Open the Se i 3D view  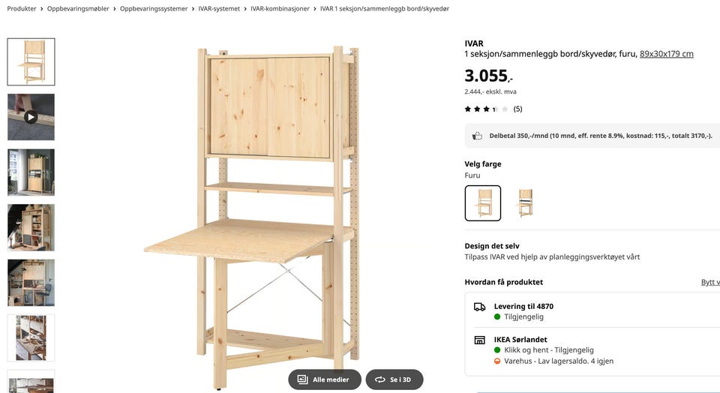click(x=394, y=379)
